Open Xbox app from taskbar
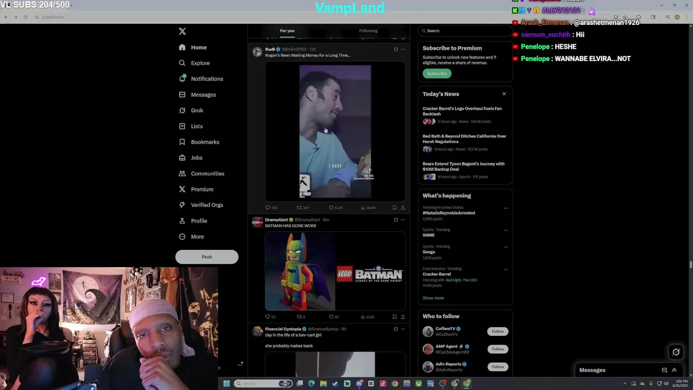Viewport: 693px width, 390px height. (x=419, y=383)
